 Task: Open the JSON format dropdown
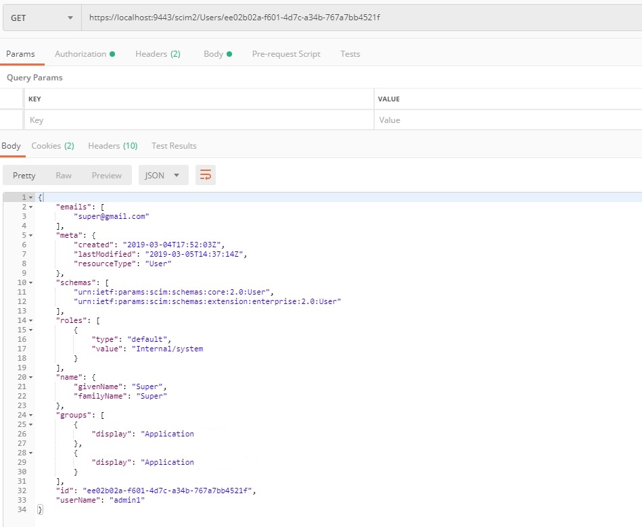point(163,176)
